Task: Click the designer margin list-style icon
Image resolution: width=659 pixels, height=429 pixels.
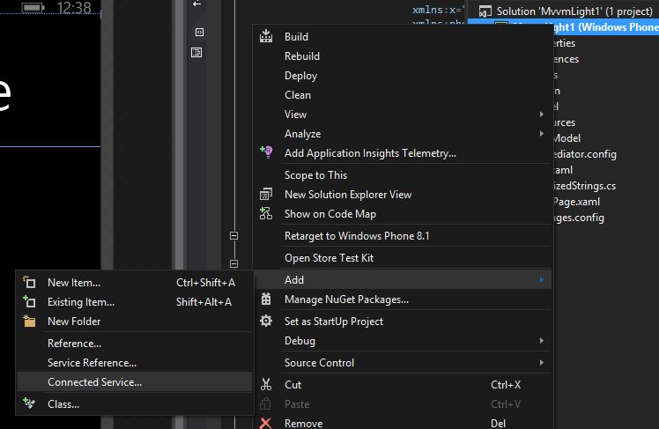Action: tap(196, 53)
